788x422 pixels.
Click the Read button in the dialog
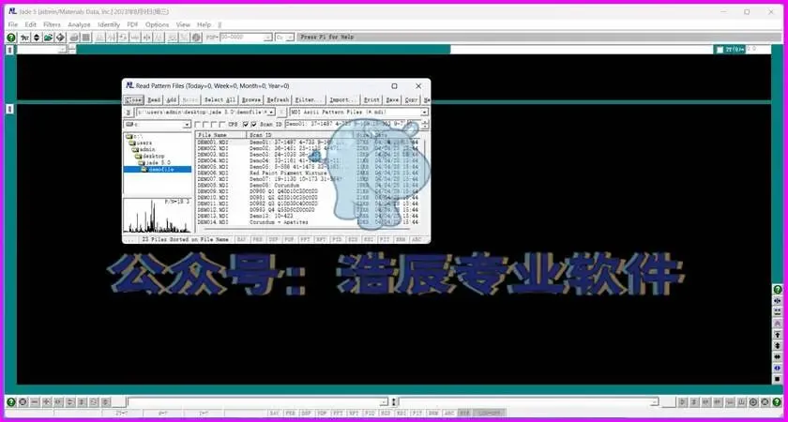tap(154, 100)
